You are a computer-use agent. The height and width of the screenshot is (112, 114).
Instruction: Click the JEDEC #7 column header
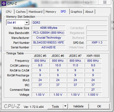75,56
